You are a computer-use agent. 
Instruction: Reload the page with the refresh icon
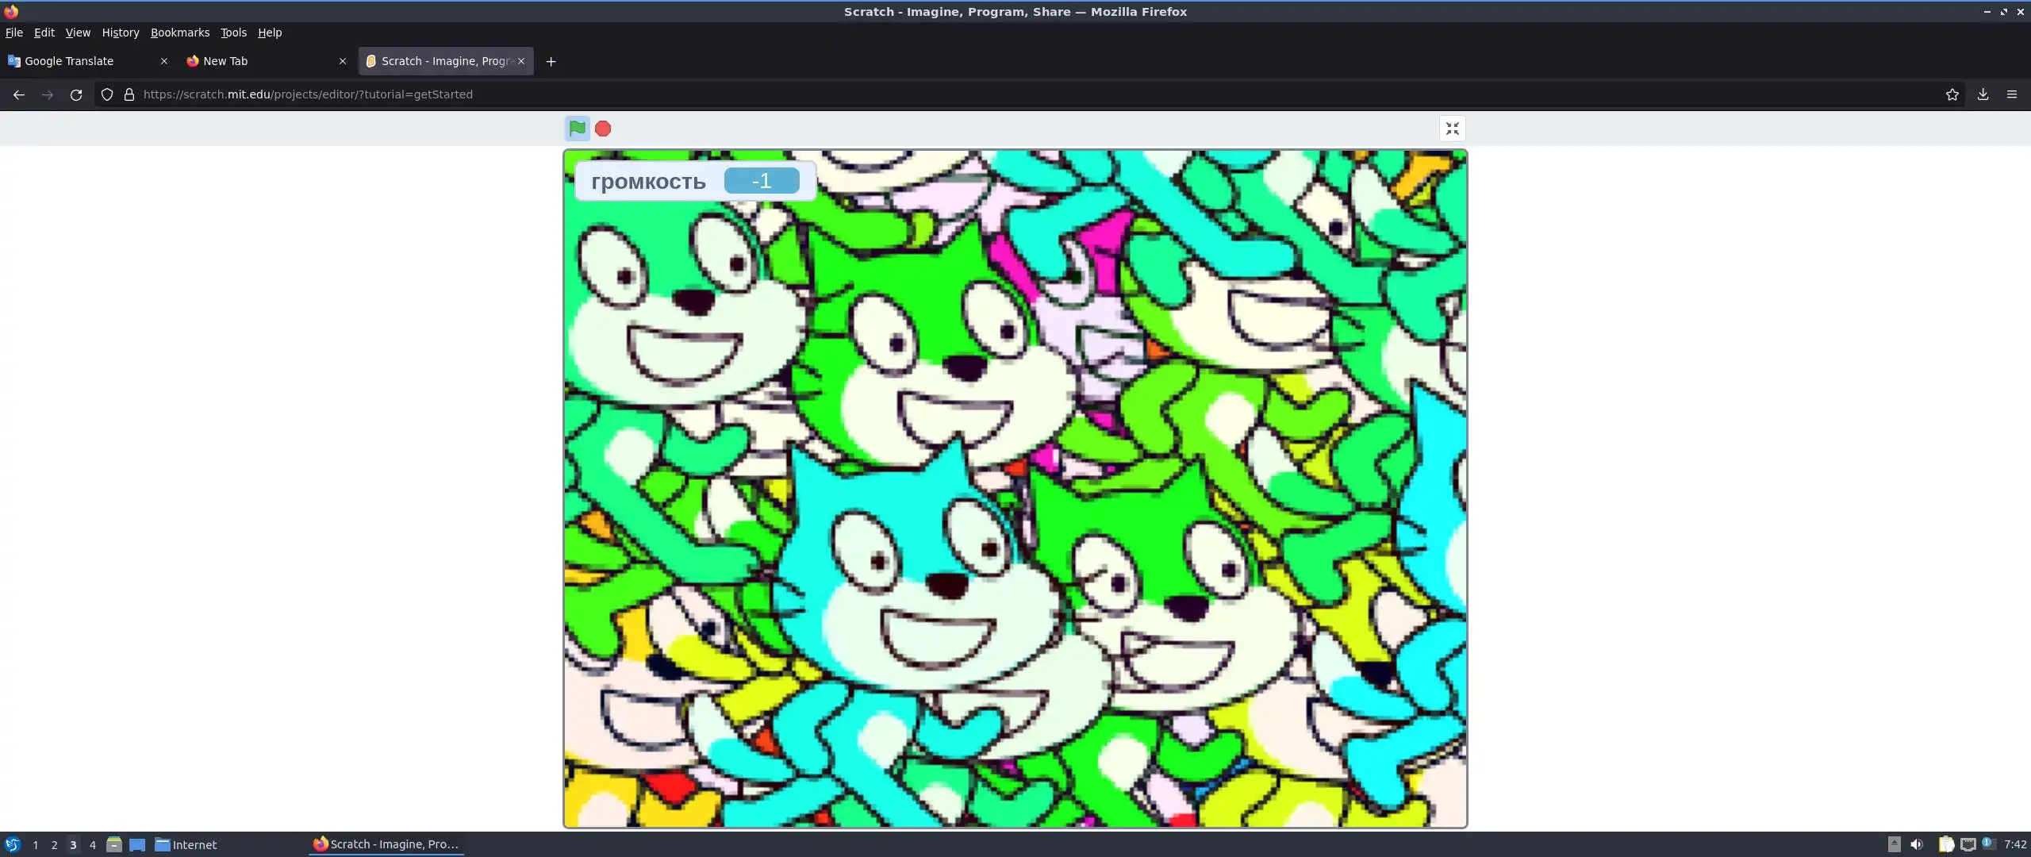point(76,94)
